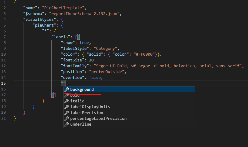Click the "$schema" key
Screen dimensions: 248x147
click(34, 14)
